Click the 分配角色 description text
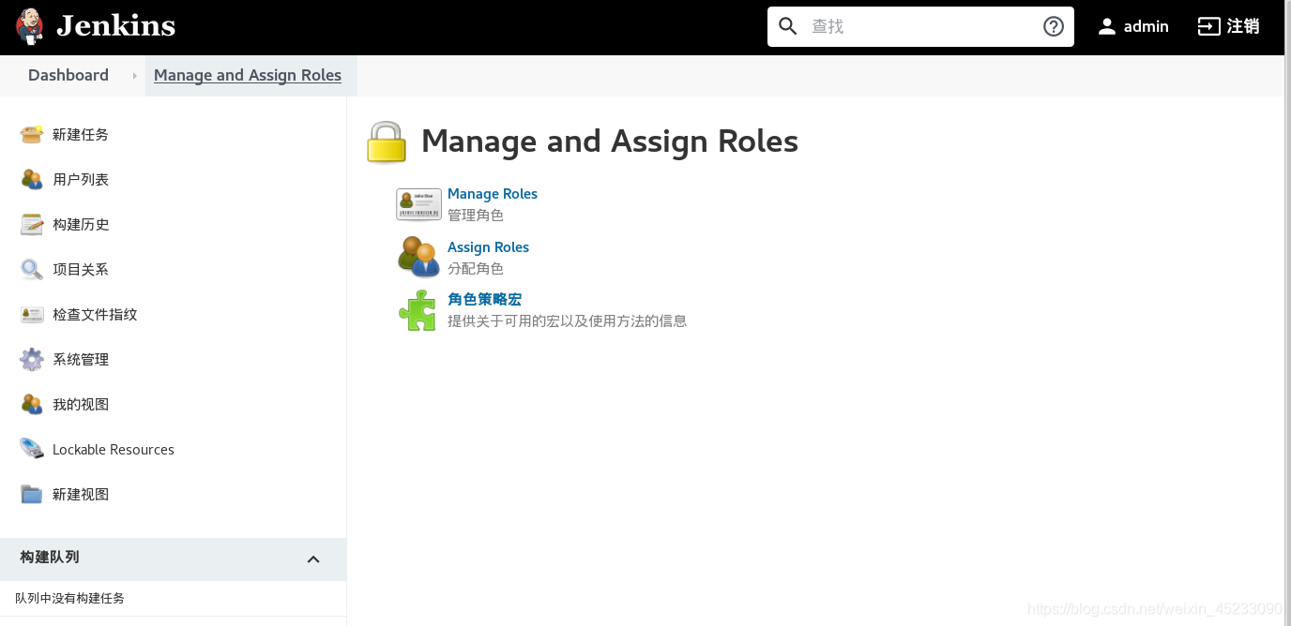 tap(476, 269)
